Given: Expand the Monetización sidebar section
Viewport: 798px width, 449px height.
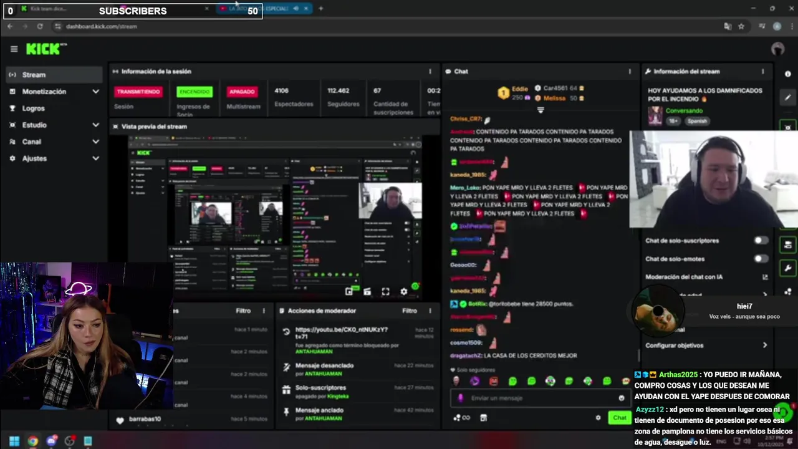Looking at the screenshot, I should tap(54, 92).
